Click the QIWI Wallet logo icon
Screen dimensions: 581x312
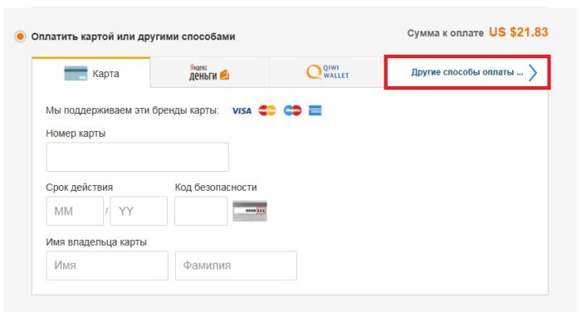(x=314, y=72)
